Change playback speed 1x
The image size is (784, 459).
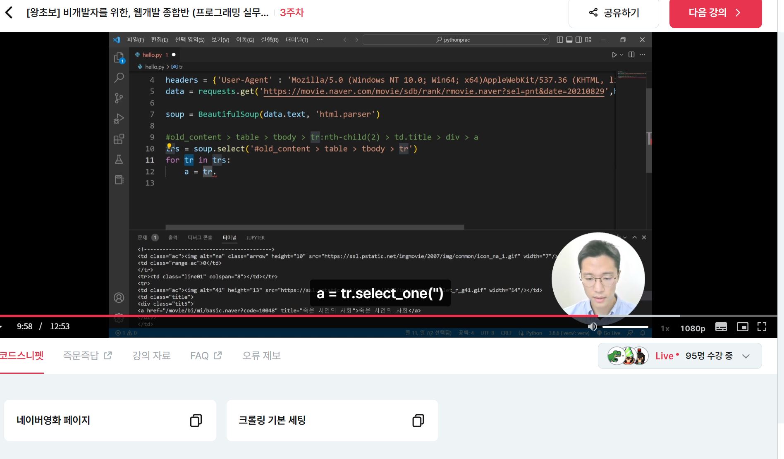[665, 328]
